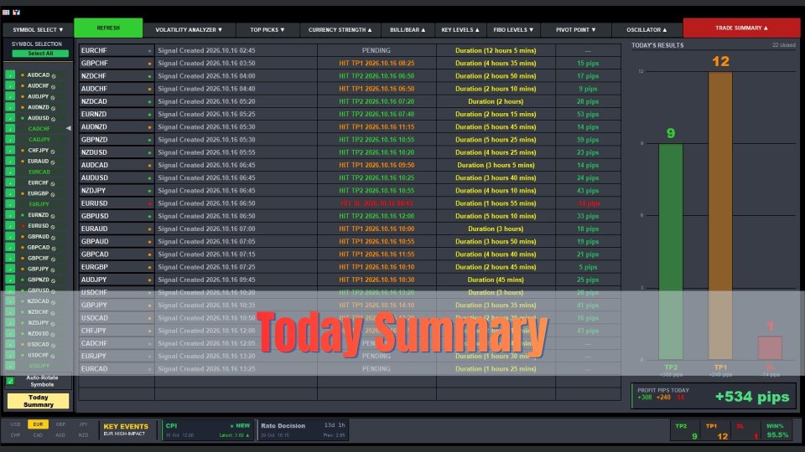Click the clock icon beside CHFJPY
Screen dimensions: 805x452
[x=52, y=152]
